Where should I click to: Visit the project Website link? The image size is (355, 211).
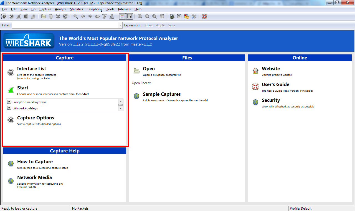pyautogui.click(x=271, y=69)
